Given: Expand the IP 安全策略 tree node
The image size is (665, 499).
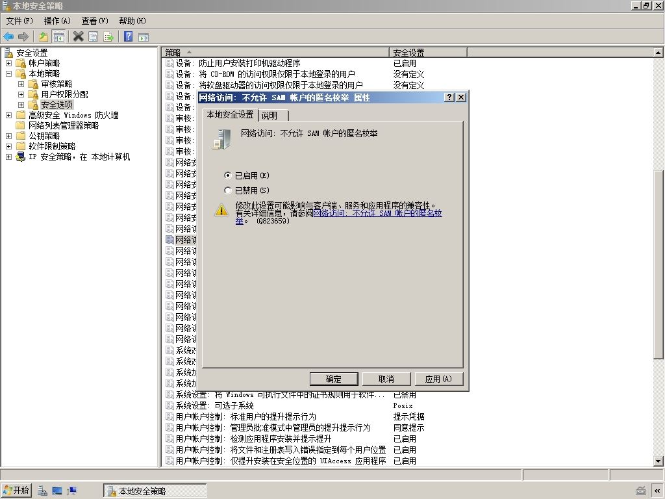Looking at the screenshot, I should (8, 157).
